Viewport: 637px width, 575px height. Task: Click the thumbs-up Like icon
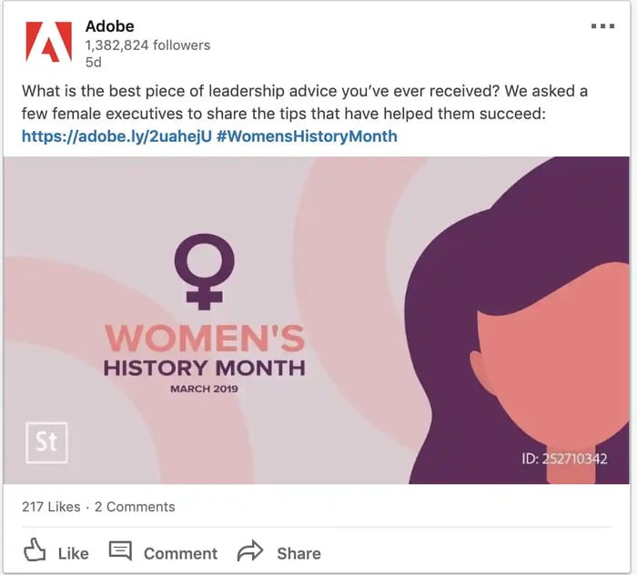coord(35,551)
